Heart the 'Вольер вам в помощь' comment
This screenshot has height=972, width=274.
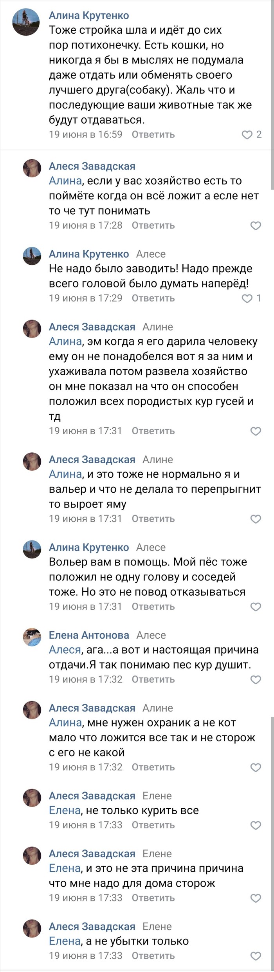(255, 607)
